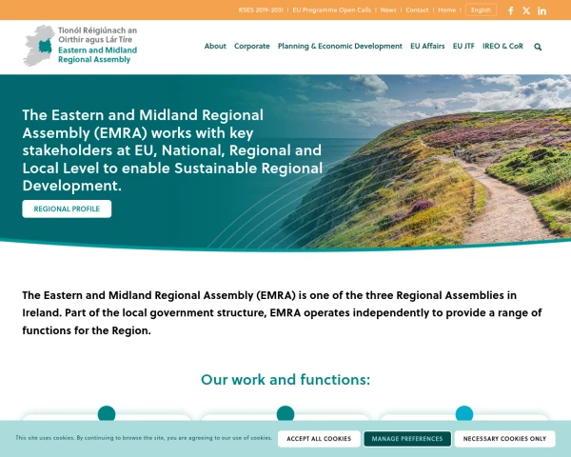Follow the EU Programme Open Calls link
571x457 pixels.
(331, 10)
